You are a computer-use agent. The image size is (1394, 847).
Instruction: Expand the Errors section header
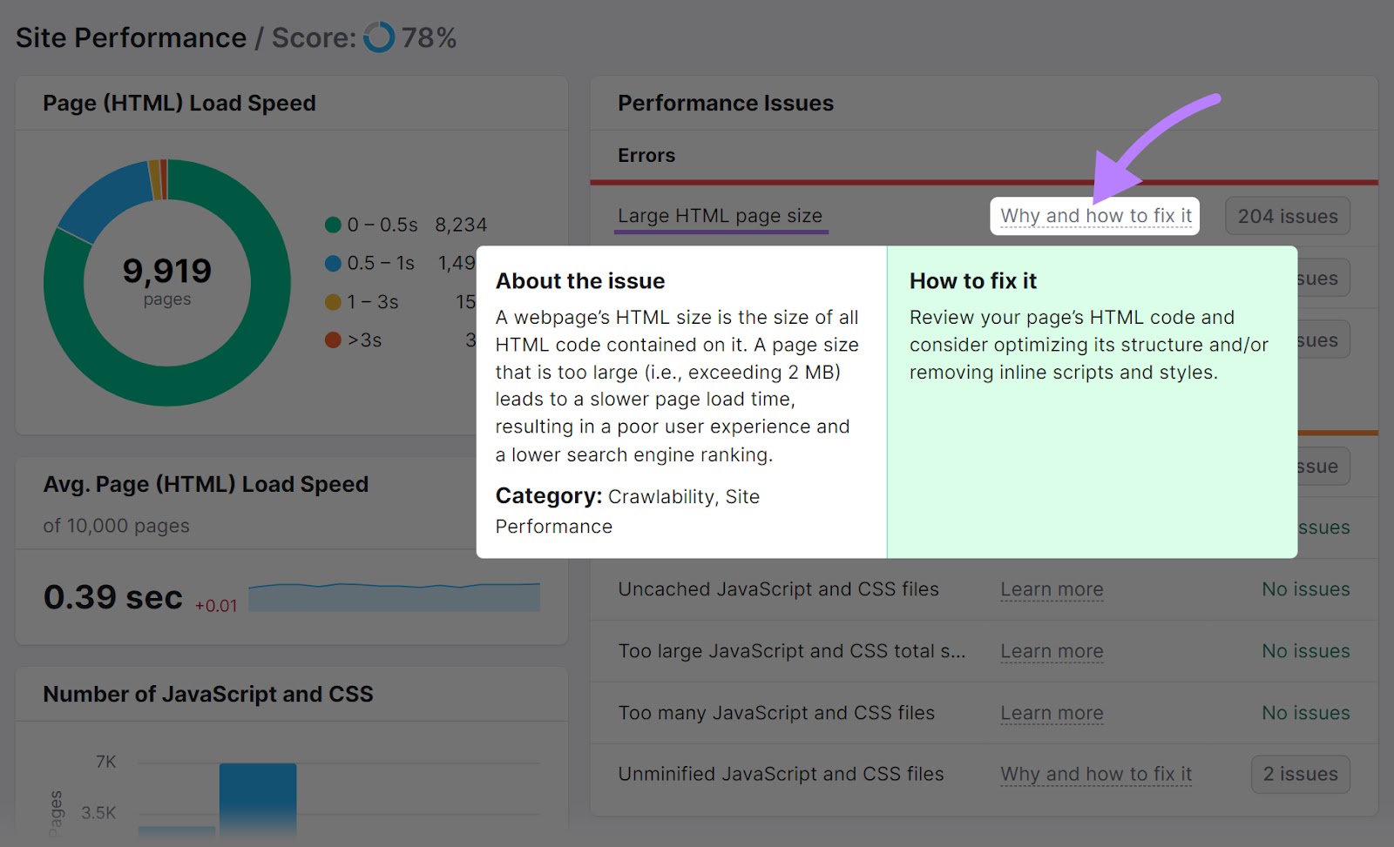(x=646, y=155)
